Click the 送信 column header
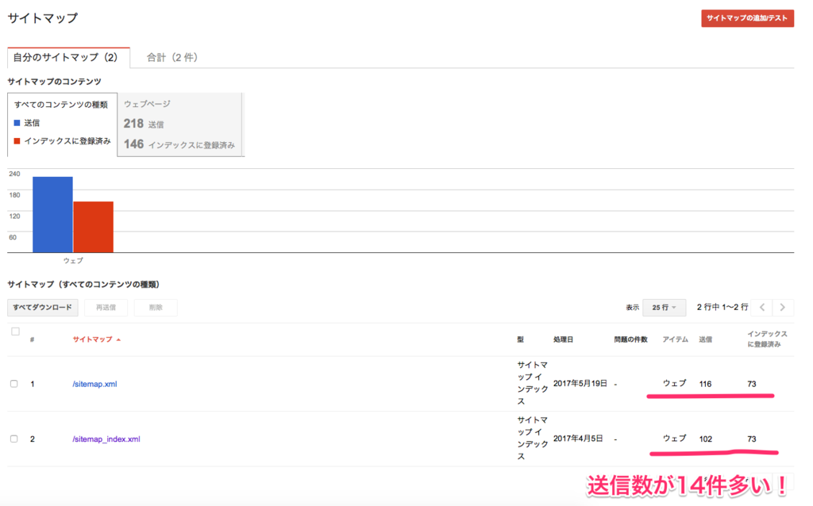The image size is (813, 506). click(x=705, y=339)
